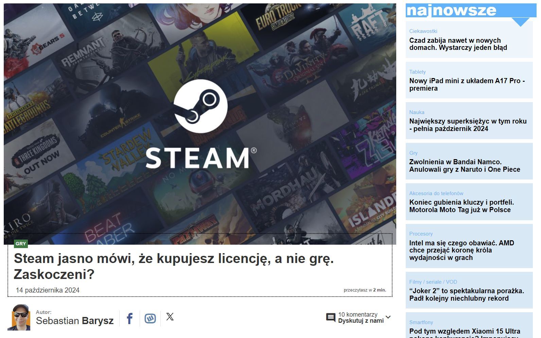Viewport: 541px width, 338px height.
Task: Click 'przeczytasz w 2 min.' reading time
Action: point(365,290)
